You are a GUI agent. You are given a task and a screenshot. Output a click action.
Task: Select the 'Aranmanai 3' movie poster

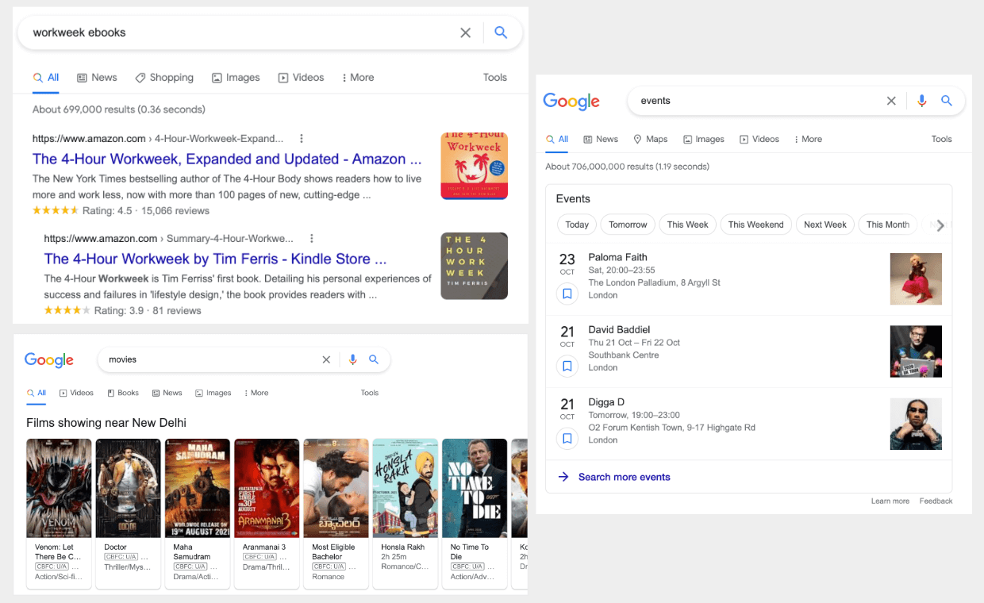tap(267, 489)
